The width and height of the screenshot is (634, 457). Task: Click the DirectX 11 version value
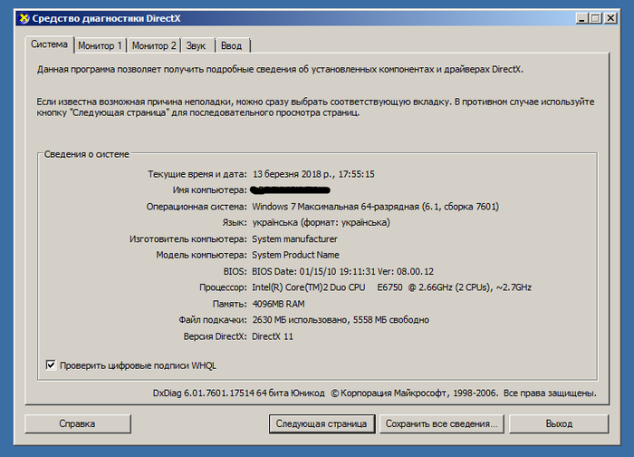tap(273, 336)
